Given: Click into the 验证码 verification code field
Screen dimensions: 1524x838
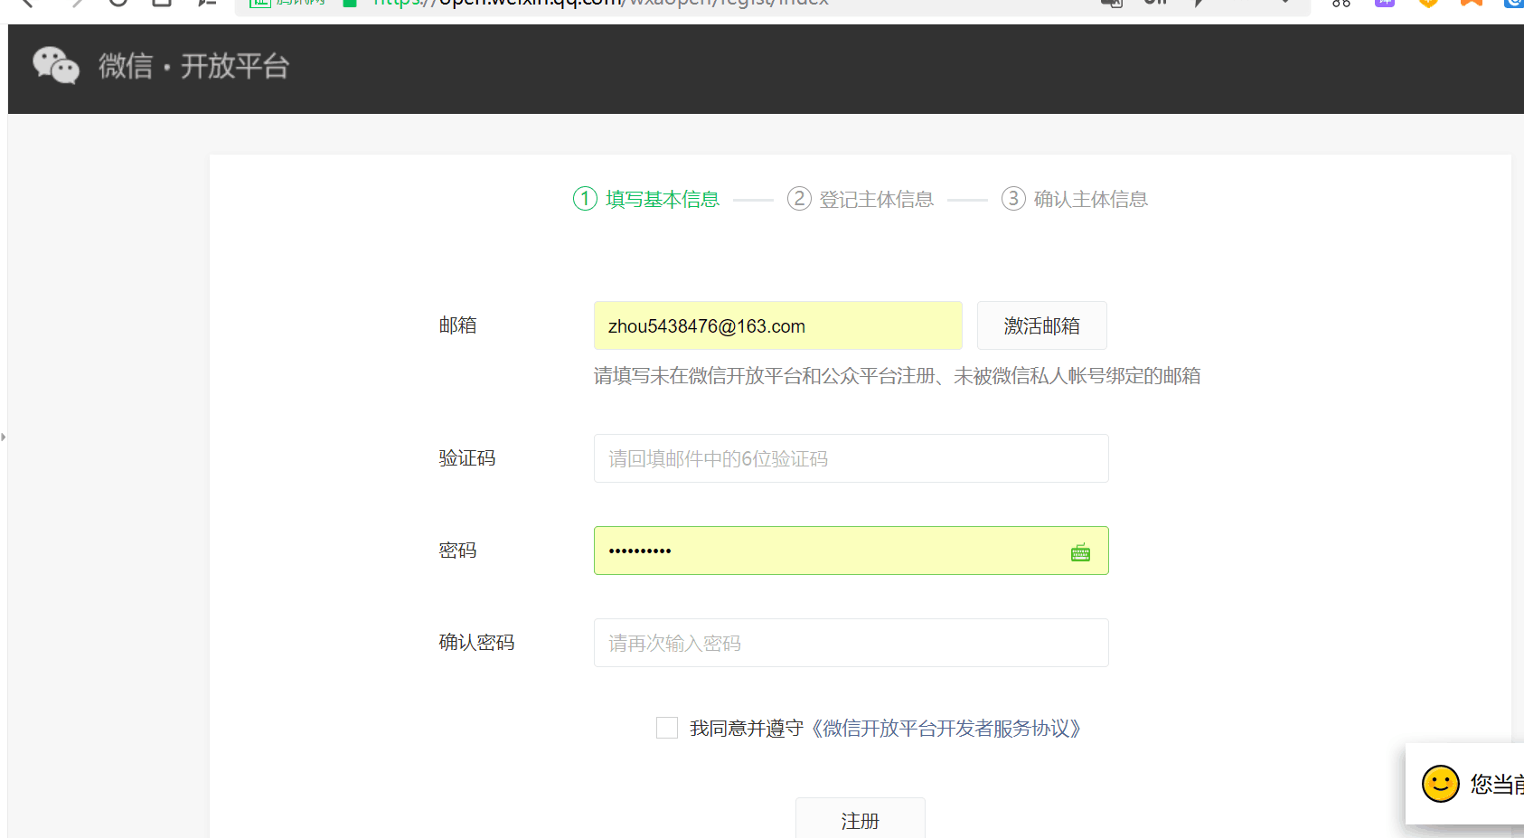Looking at the screenshot, I should tap(851, 459).
